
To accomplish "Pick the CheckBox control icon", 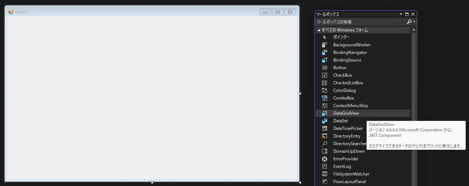I will [325, 75].
